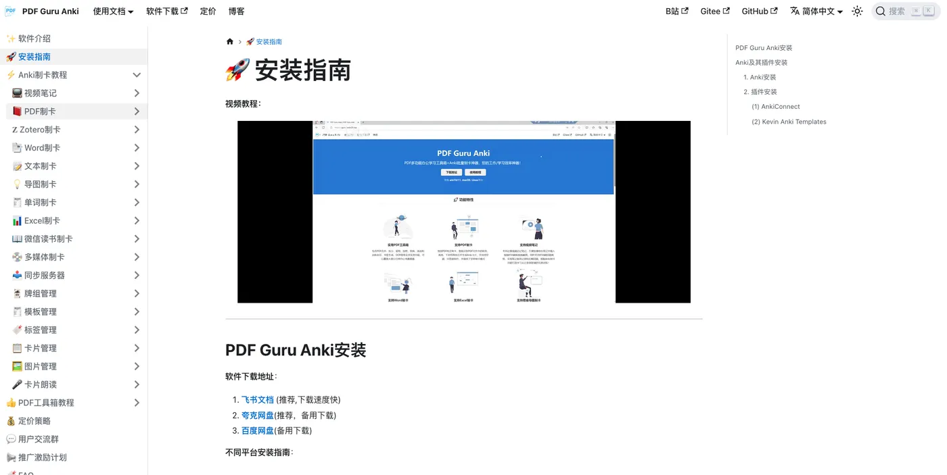Viewport: 947px width, 475px height.
Task: Jump to 1. Anki安装 in table of contents
Action: [760, 78]
